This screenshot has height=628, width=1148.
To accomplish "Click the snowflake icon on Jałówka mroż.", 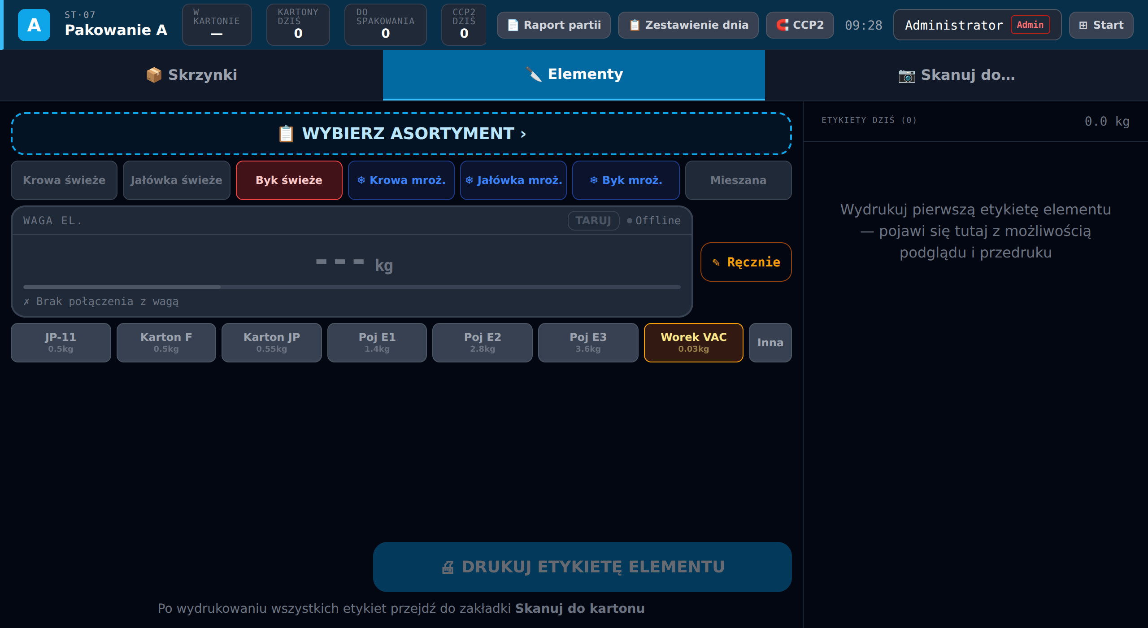I will [469, 180].
